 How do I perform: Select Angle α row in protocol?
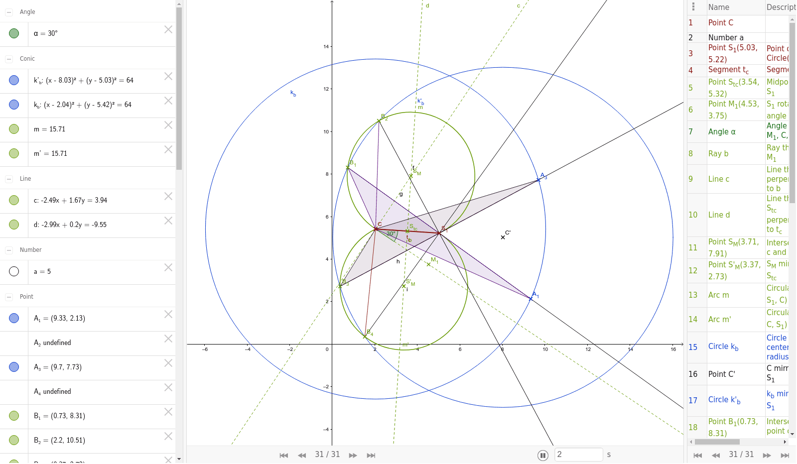(738, 132)
